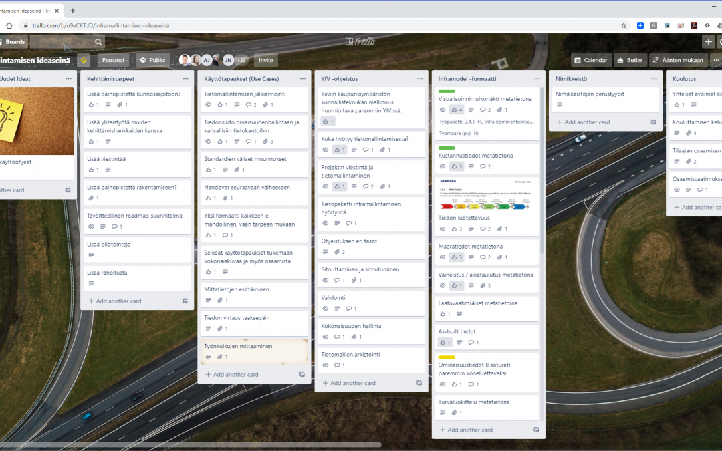Open the Työnkulkujen mittaaminen card

(x=254, y=351)
